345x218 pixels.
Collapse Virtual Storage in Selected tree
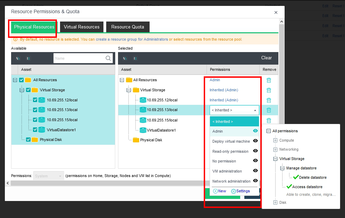[129, 90]
